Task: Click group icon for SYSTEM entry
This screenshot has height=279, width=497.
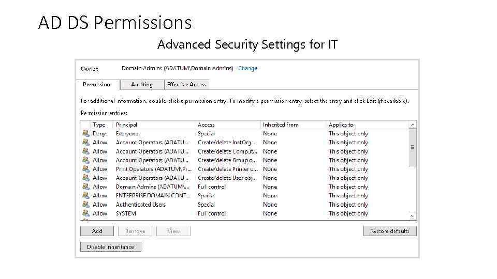Action: tap(86, 213)
